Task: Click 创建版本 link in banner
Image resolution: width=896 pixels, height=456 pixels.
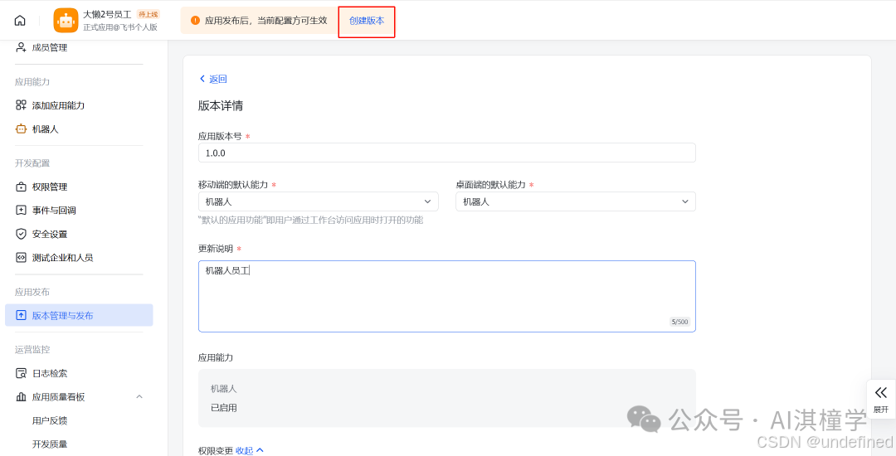Action: click(367, 21)
